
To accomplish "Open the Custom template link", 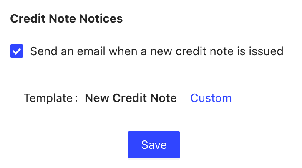I will click(x=211, y=98).
